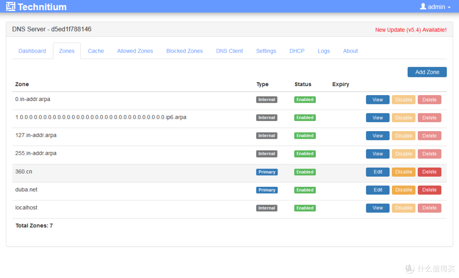Disable the 360.cn zone
Image resolution: width=459 pixels, height=278 pixels.
(404, 172)
